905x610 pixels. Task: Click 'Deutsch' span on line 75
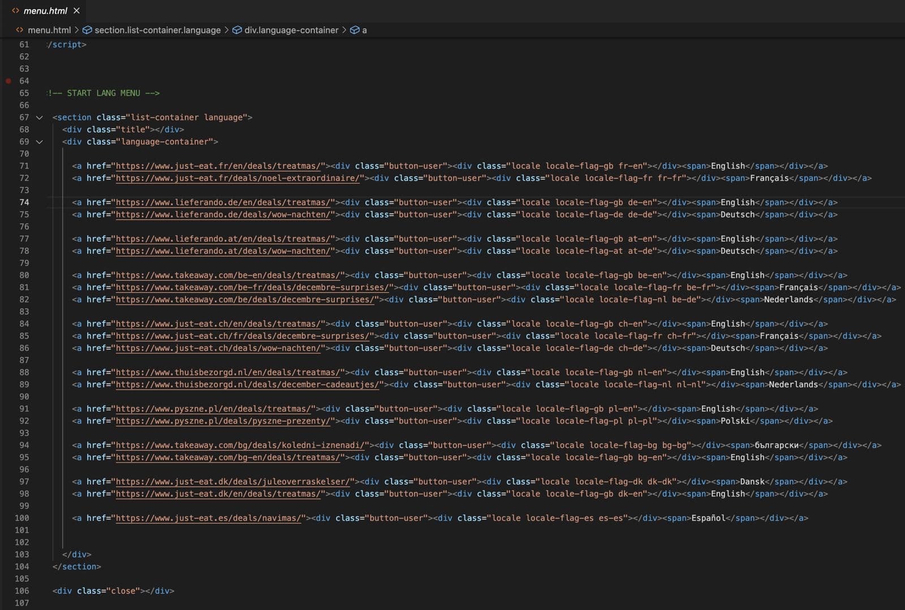click(738, 215)
